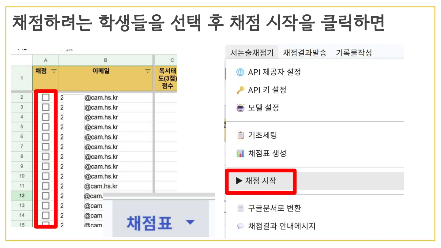Tick the 채점 checkbox in row 3
This screenshot has width=441, height=248.
pos(46,107)
